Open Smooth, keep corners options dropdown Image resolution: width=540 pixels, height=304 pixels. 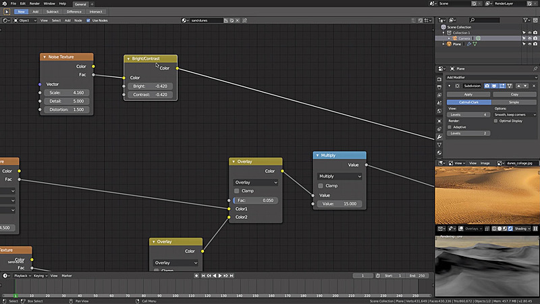pos(515,115)
